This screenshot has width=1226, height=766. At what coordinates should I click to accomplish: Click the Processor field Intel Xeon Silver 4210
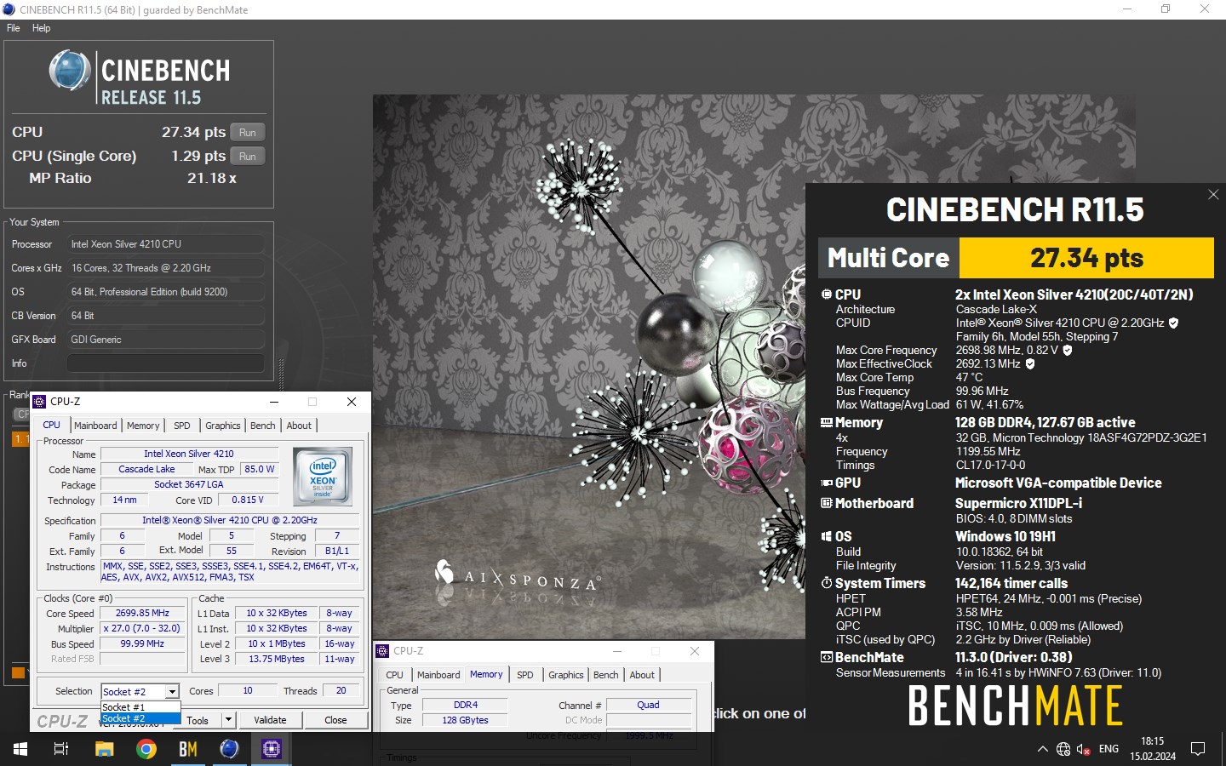click(x=165, y=244)
